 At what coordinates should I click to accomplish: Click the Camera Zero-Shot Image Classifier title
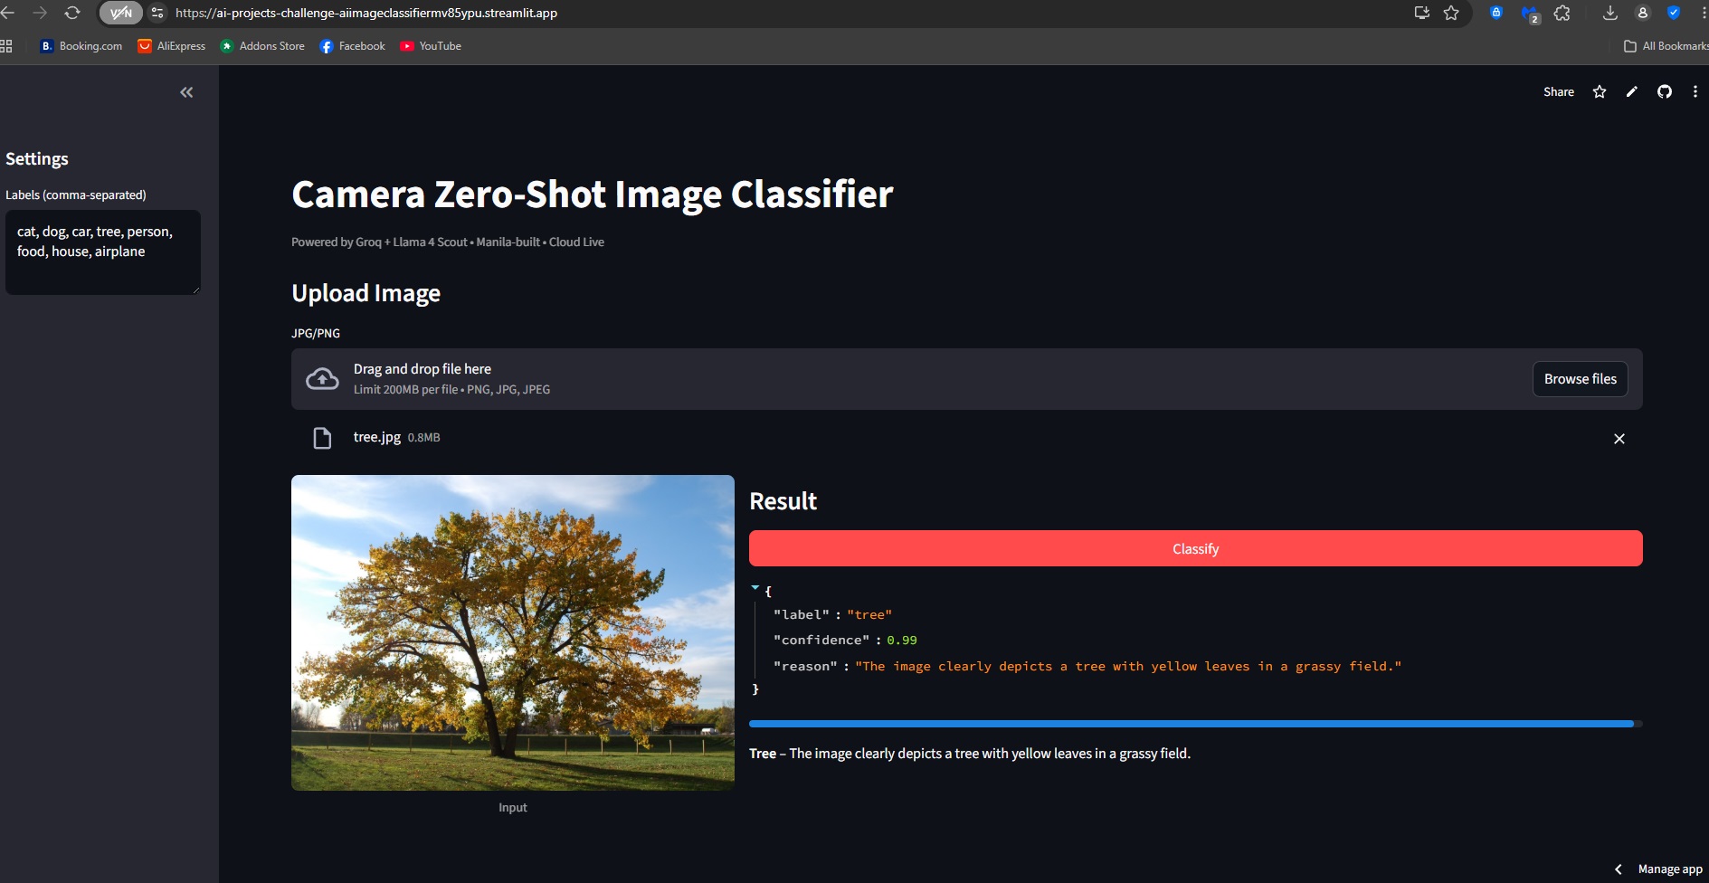tap(593, 195)
